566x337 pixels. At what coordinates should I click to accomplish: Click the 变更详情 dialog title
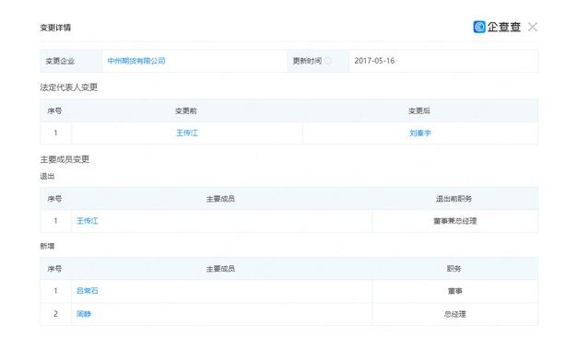point(55,28)
